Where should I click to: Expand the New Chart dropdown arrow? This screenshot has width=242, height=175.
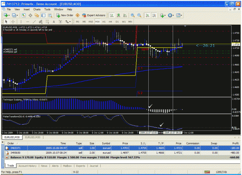[9, 15]
